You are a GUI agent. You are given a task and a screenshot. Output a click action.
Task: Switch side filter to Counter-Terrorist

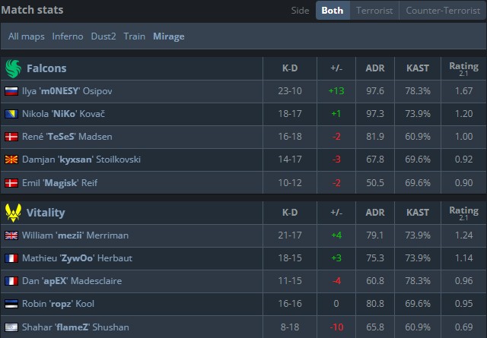click(443, 11)
